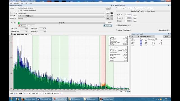The width and height of the screenshot is (180, 101).
Task: Switch to HyperCam taskbar window
Action: pyautogui.click(x=106, y=99)
